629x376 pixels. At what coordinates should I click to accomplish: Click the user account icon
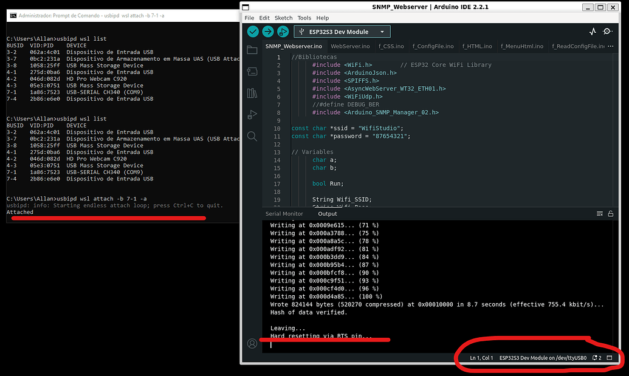(x=252, y=343)
